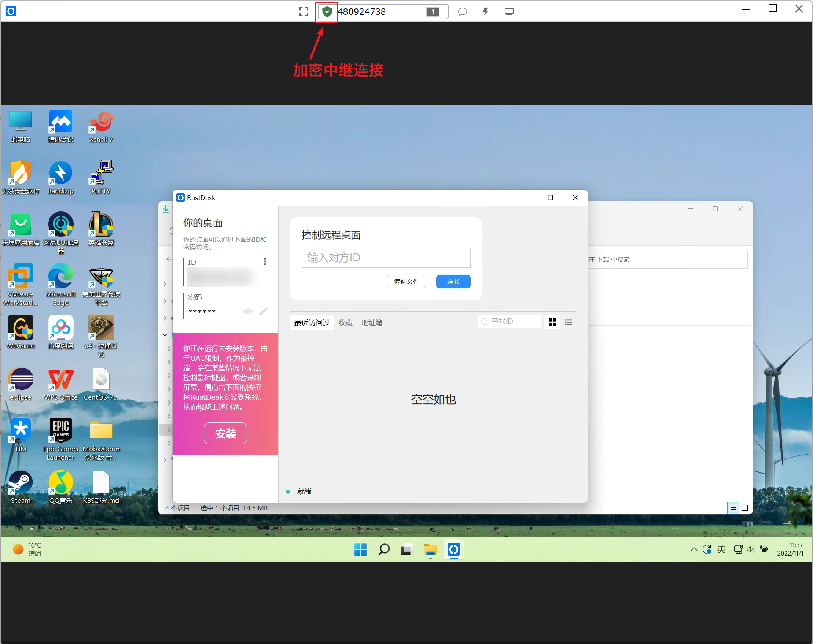Open the three-dot menu beside ID
Image resolution: width=813 pixels, height=644 pixels.
265,262
